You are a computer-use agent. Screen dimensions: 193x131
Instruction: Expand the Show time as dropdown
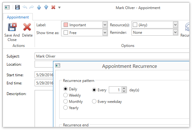pyautogui.click(x=105, y=33)
